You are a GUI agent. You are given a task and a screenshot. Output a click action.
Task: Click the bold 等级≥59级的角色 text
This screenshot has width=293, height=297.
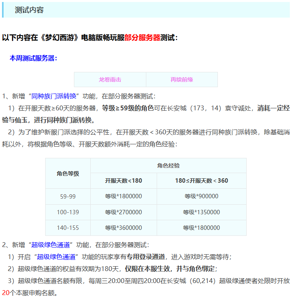[x=128, y=108]
